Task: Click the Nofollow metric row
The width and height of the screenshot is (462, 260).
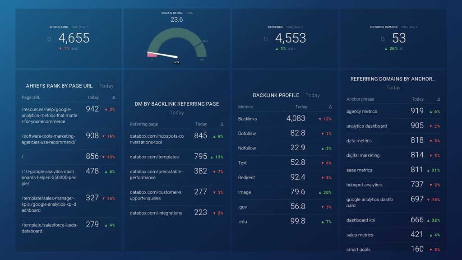Action: (285, 148)
